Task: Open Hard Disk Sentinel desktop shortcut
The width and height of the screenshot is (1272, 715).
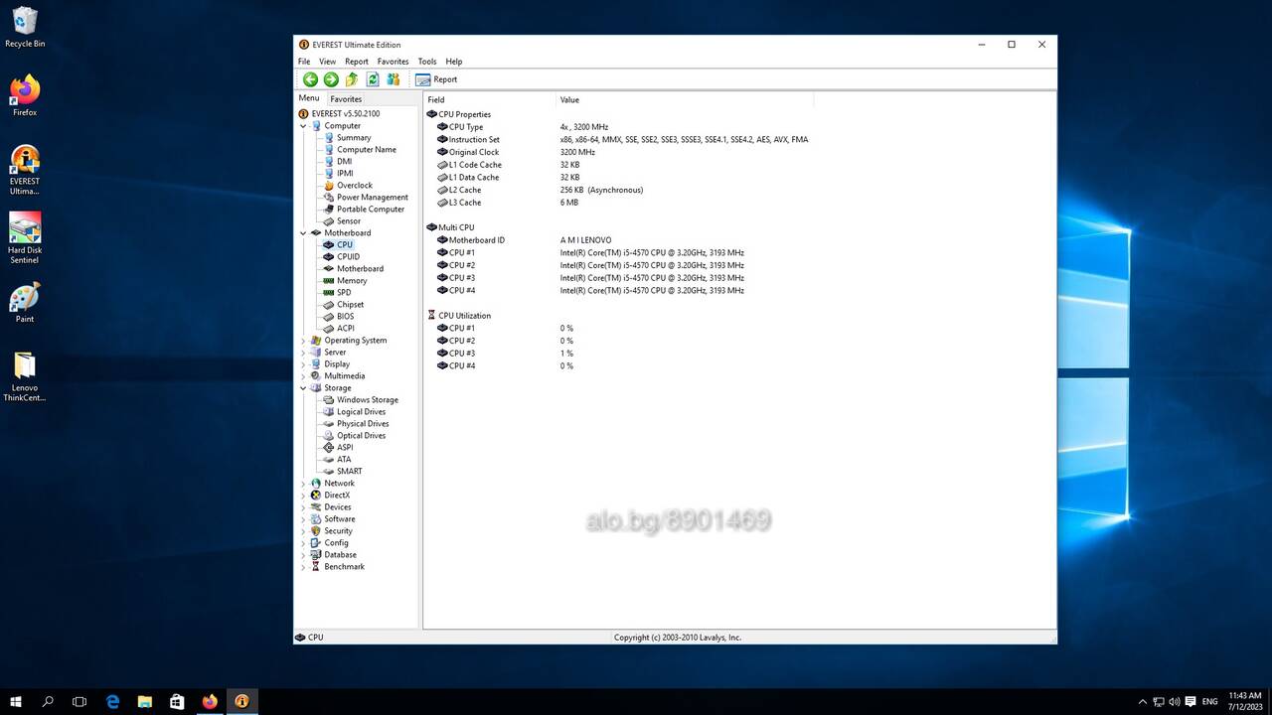Action: tap(25, 236)
